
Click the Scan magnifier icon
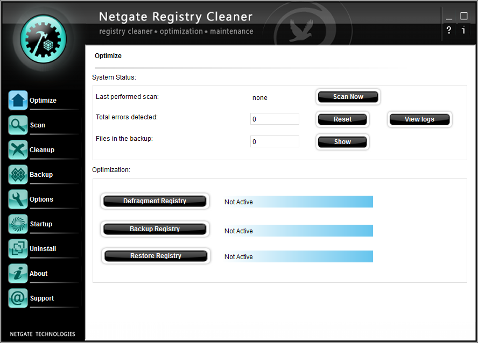(x=18, y=125)
